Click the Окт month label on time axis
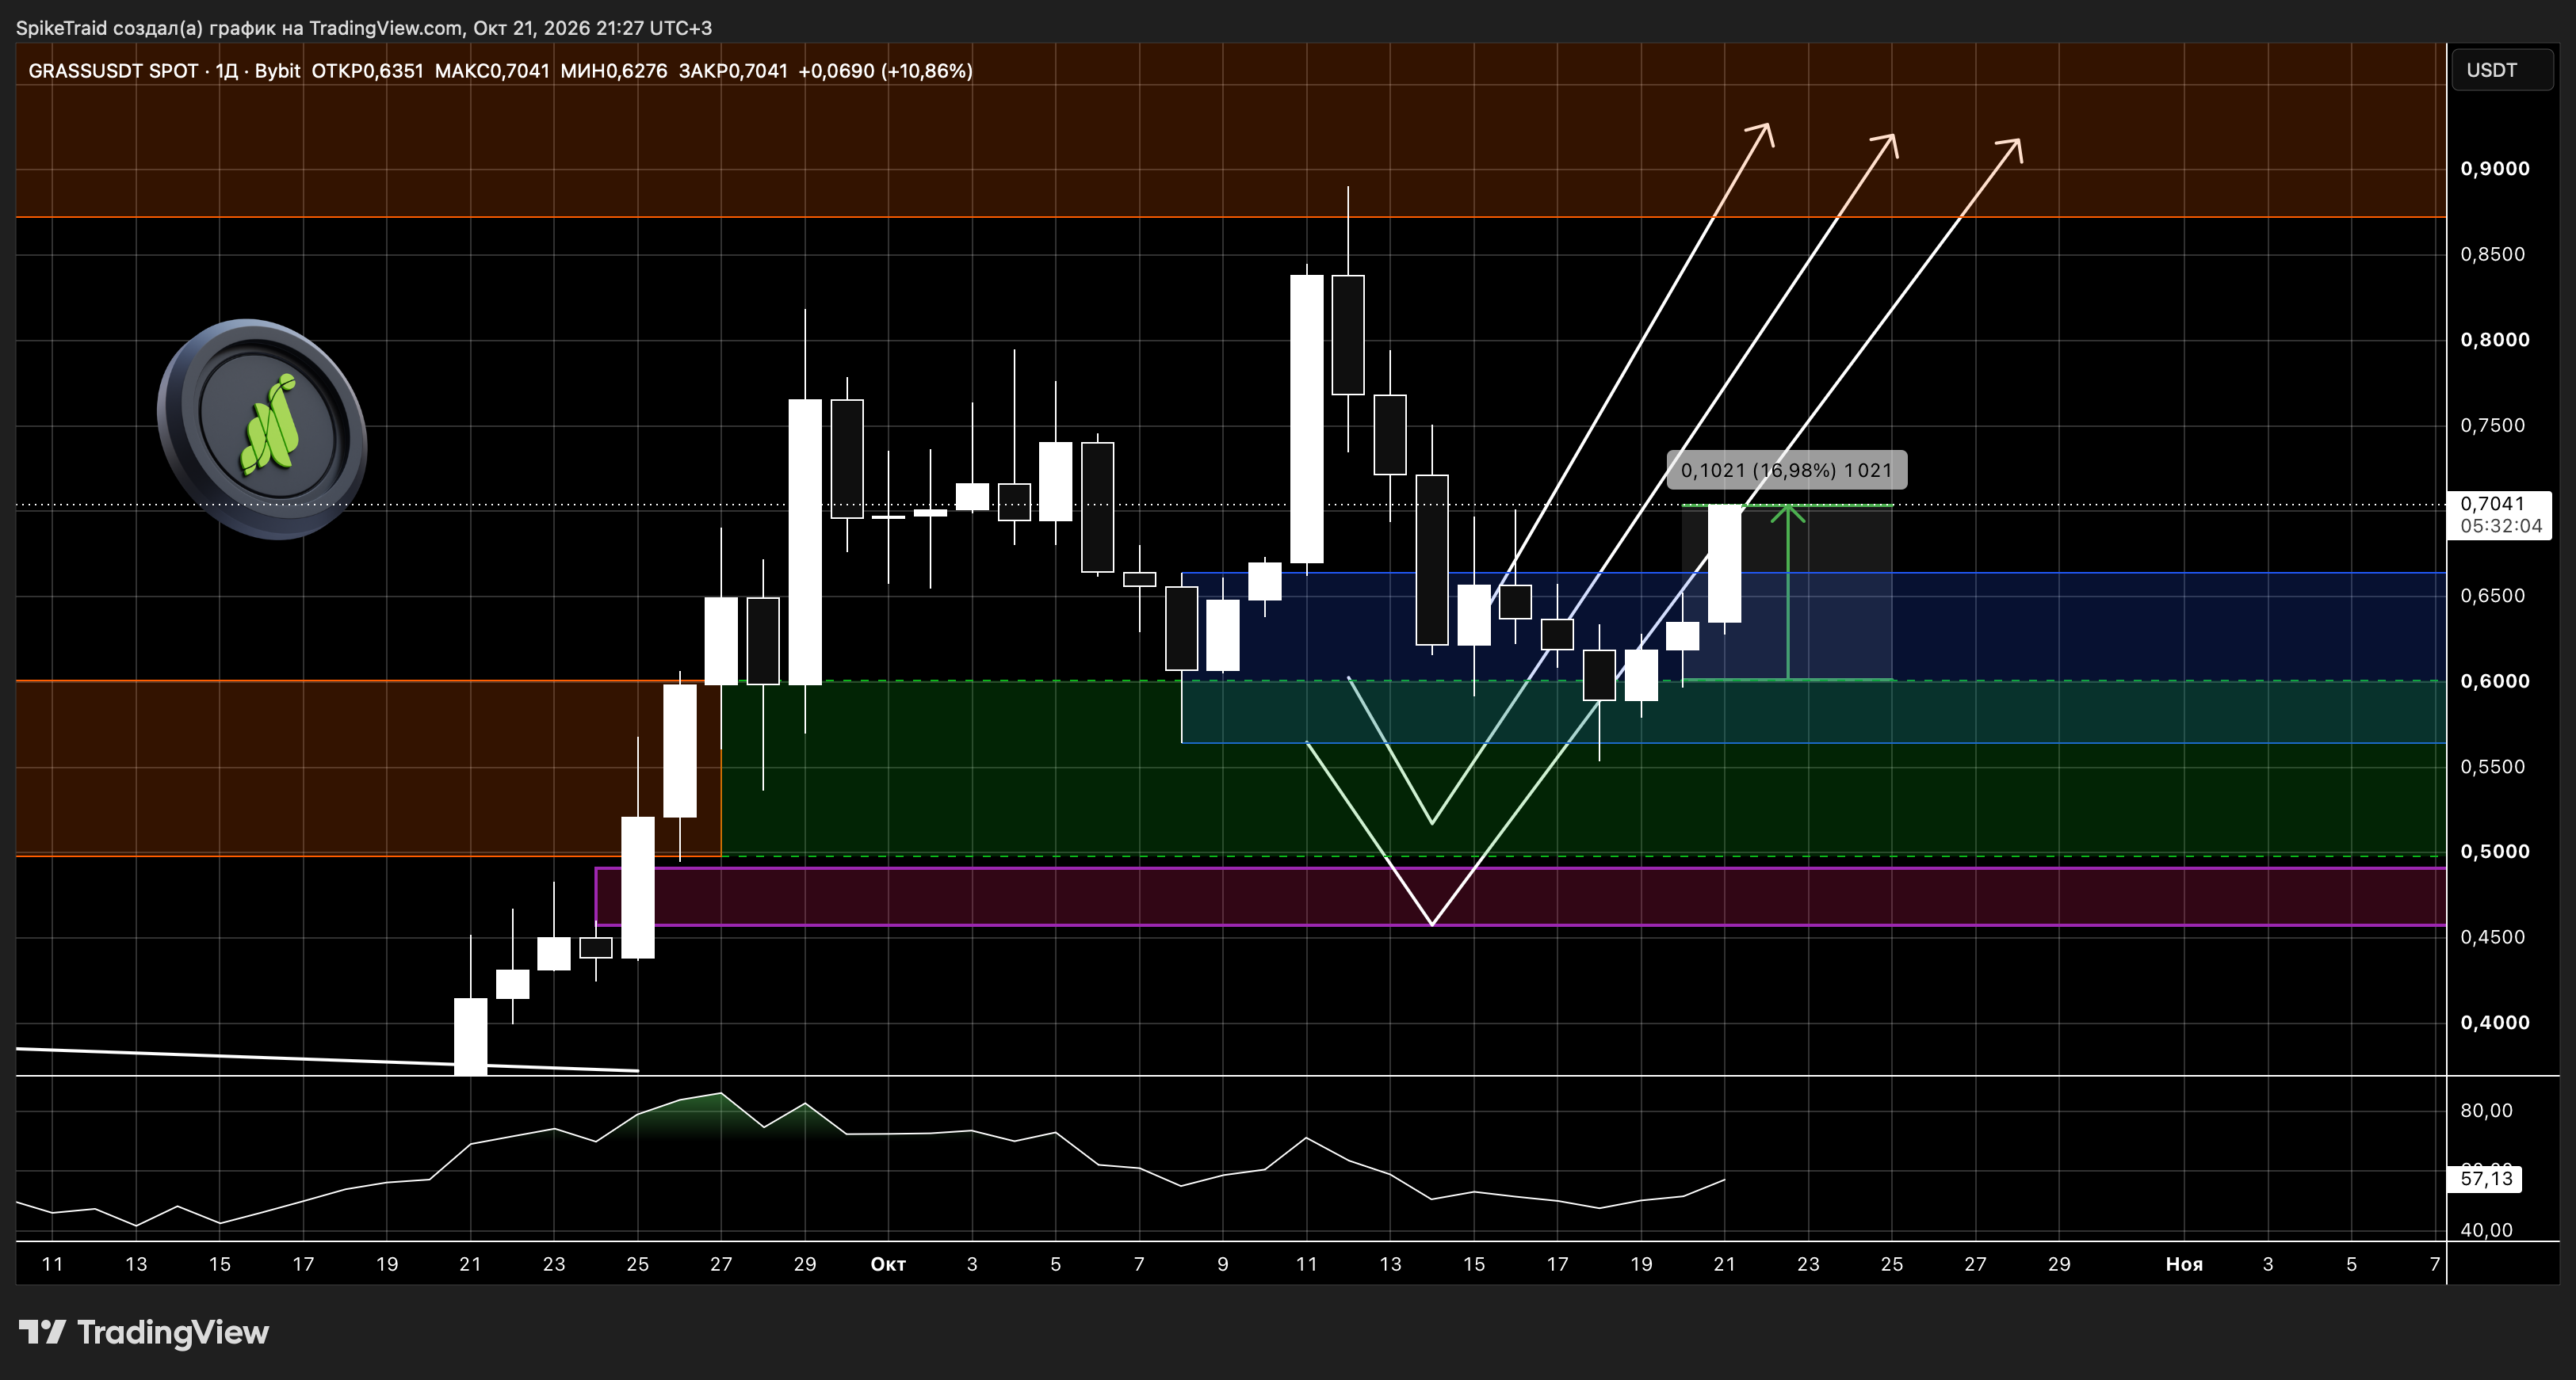The height and width of the screenshot is (1380, 2576). (888, 1264)
